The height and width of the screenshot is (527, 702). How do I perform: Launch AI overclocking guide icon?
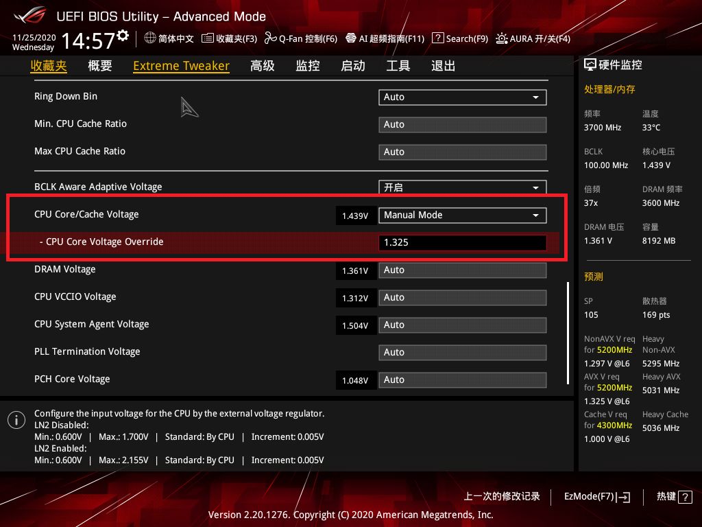(351, 38)
